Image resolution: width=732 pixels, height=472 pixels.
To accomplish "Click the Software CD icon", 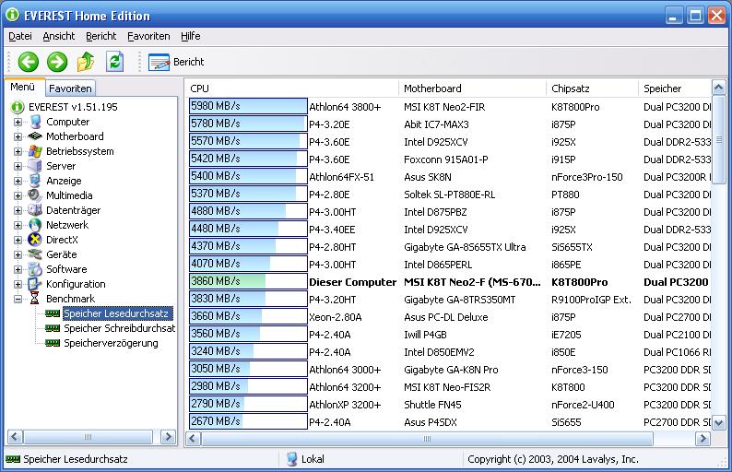I will (x=35, y=269).
